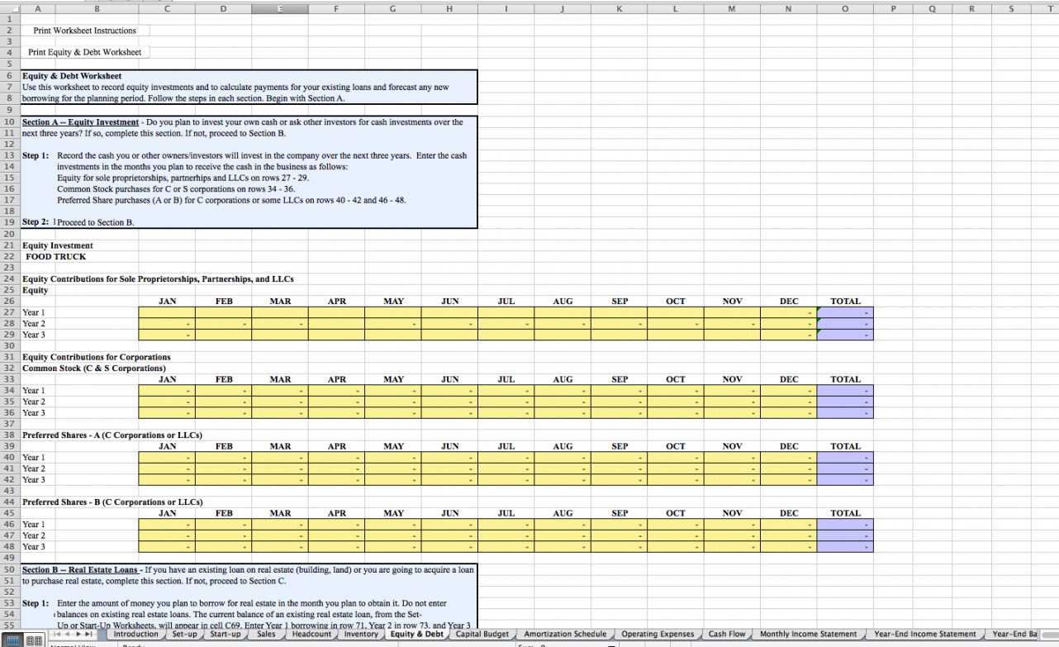Image resolution: width=1059 pixels, height=647 pixels.
Task: Click AUG header in row 39
Action: point(563,446)
